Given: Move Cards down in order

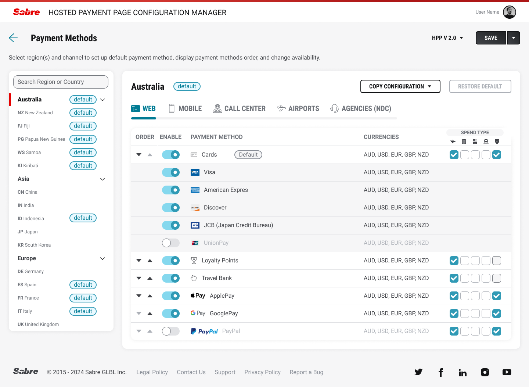Looking at the screenshot, I should [x=139, y=155].
